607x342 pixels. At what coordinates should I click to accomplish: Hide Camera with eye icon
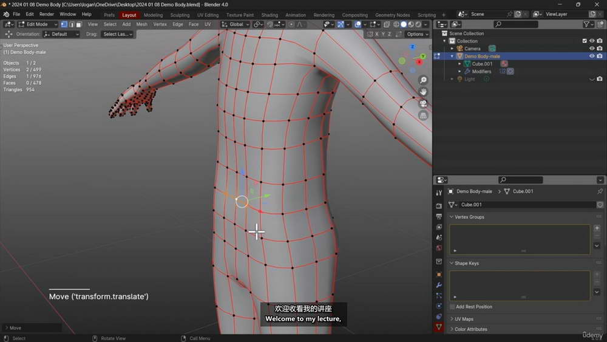pos(591,49)
